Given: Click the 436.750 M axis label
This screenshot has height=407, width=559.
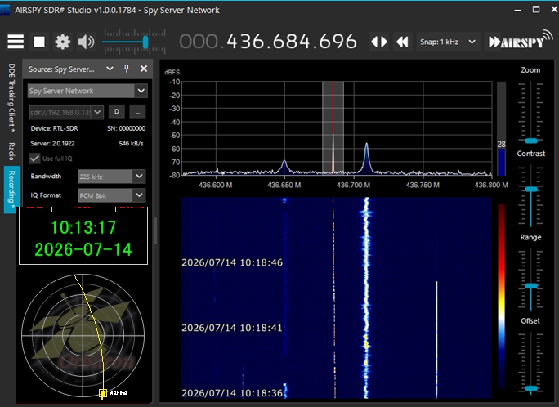Looking at the screenshot, I should click(x=423, y=185).
